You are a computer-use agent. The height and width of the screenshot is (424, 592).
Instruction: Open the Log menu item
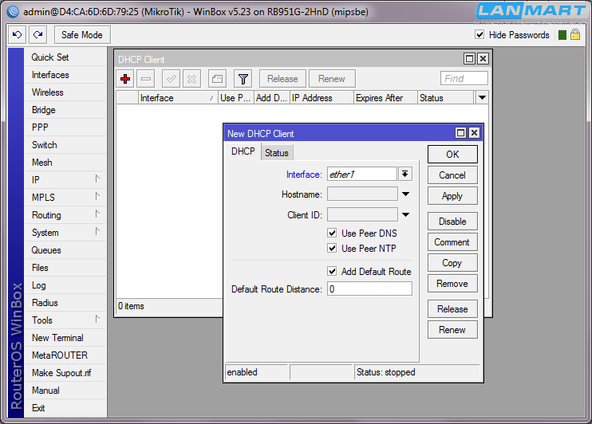click(x=65, y=285)
